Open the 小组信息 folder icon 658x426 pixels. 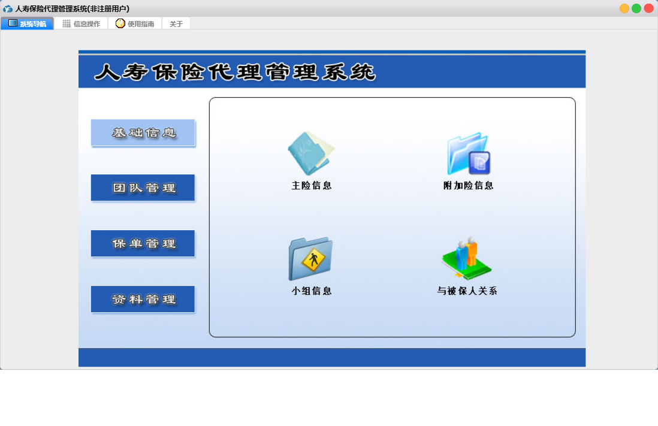[310, 259]
